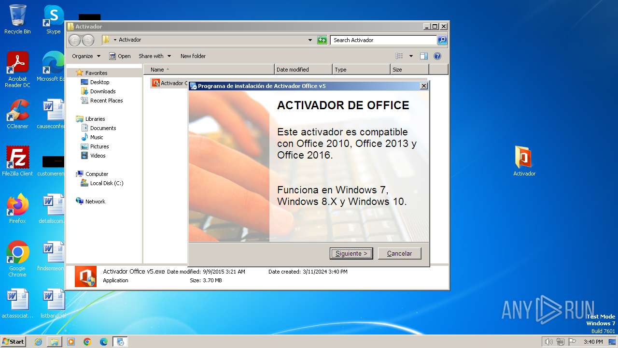
Task: Click the search magnifier icon in Explorer
Action: point(442,40)
